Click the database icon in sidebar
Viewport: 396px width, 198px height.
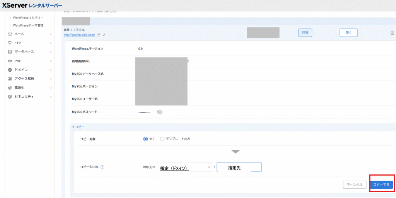pos(10,52)
